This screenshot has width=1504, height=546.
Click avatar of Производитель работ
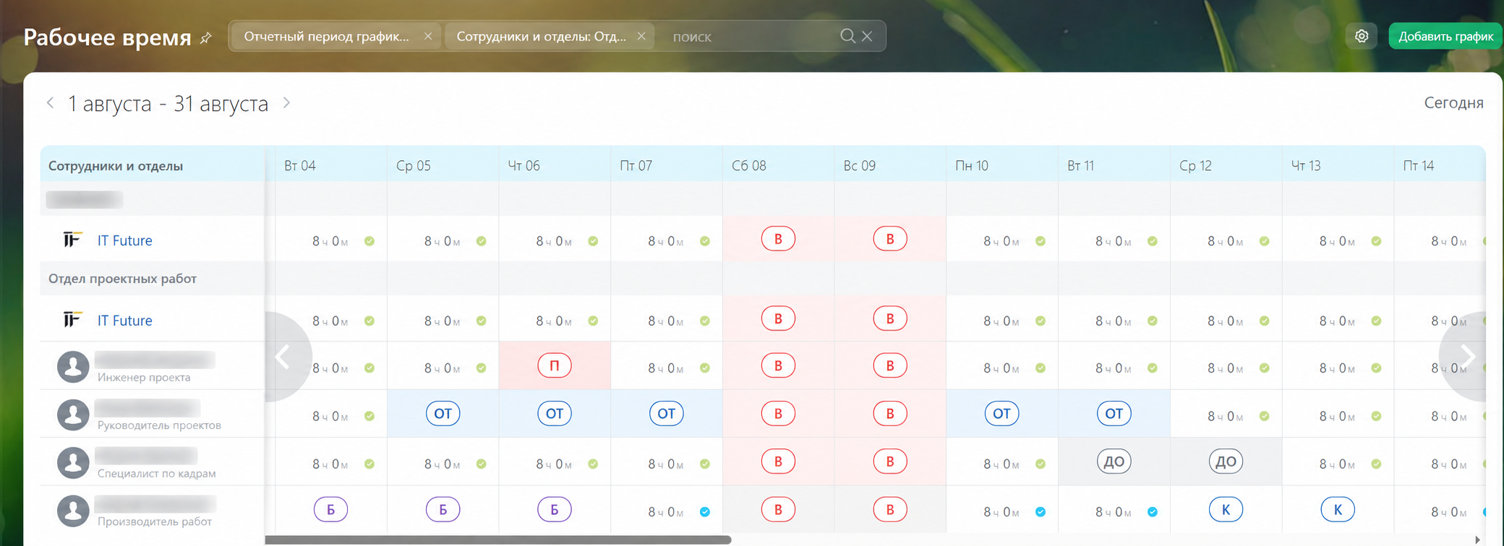pyautogui.click(x=73, y=511)
